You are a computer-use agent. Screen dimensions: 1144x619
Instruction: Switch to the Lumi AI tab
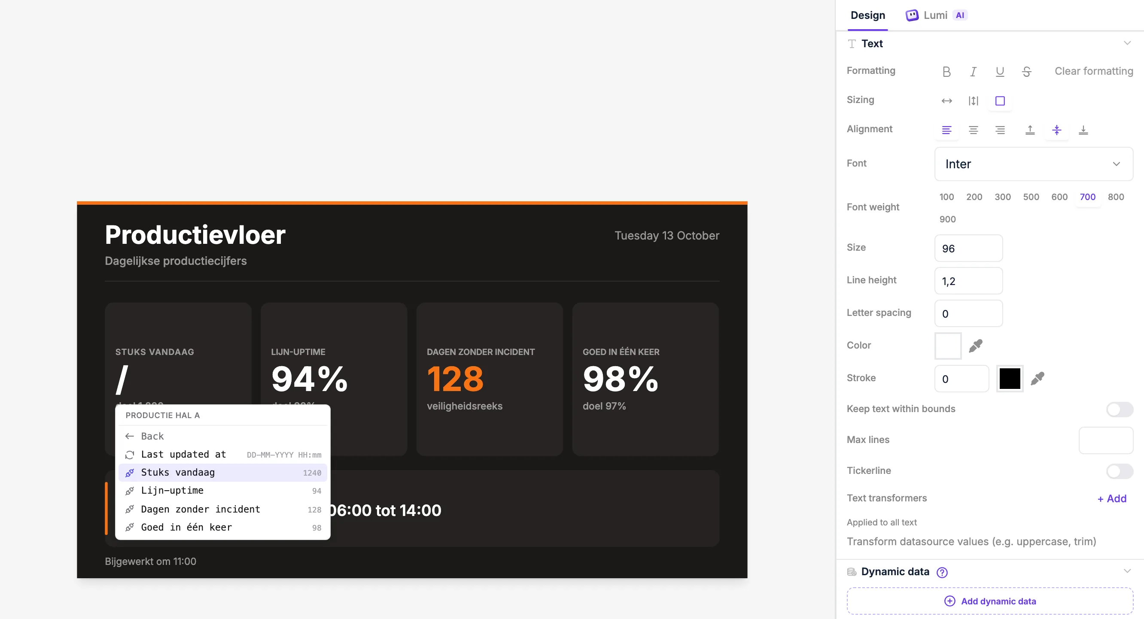(936, 15)
